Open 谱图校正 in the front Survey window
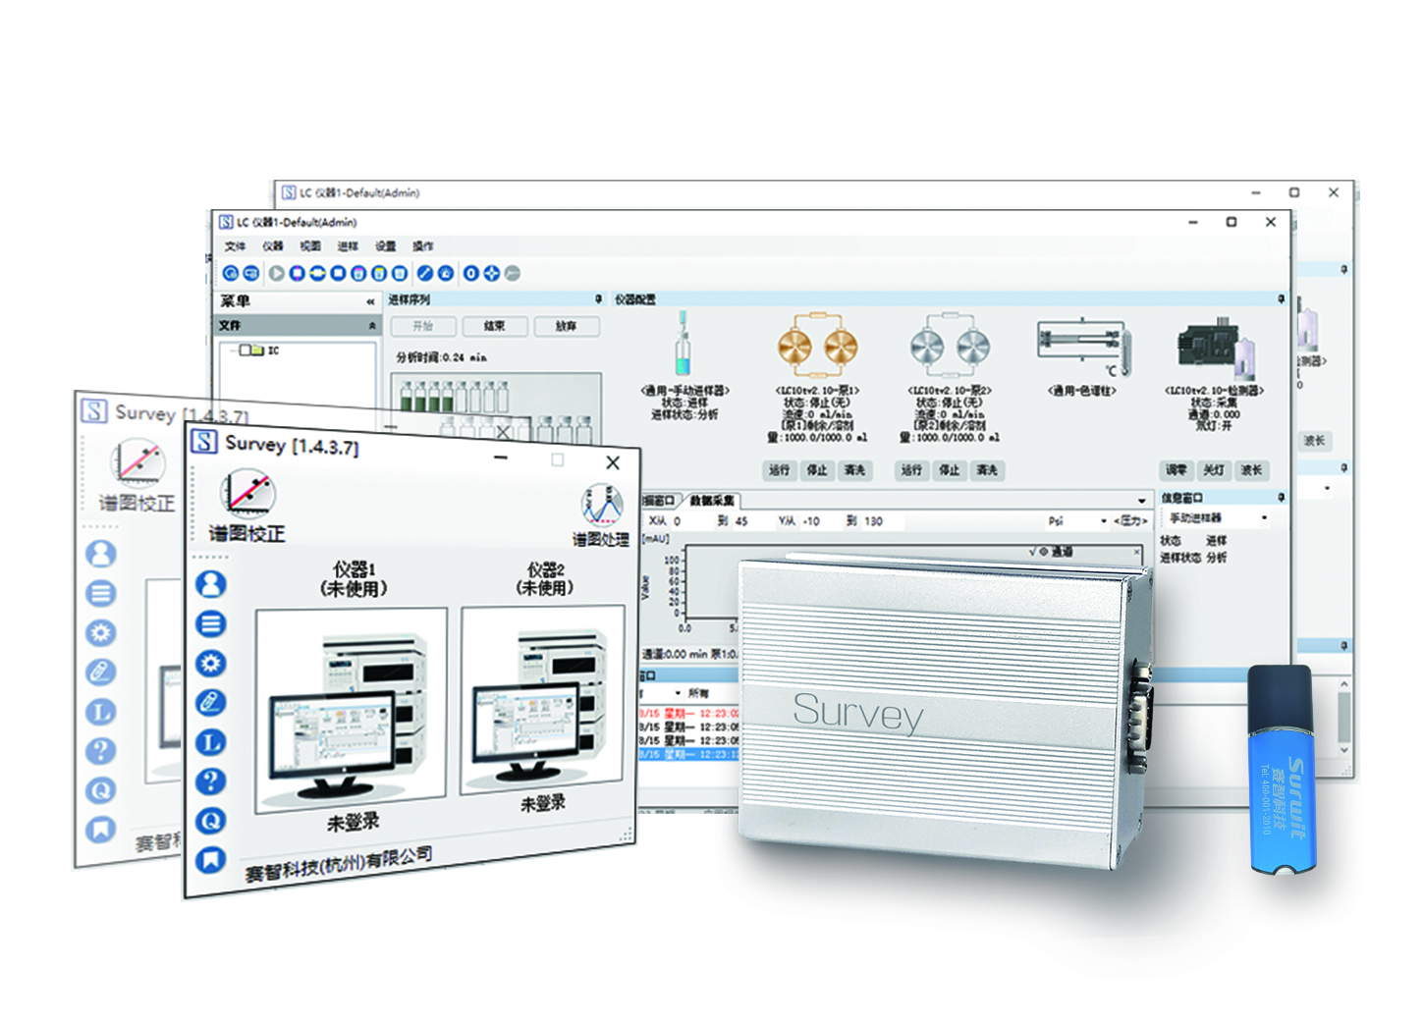This screenshot has height=1023, width=1423. pyautogui.click(x=246, y=506)
